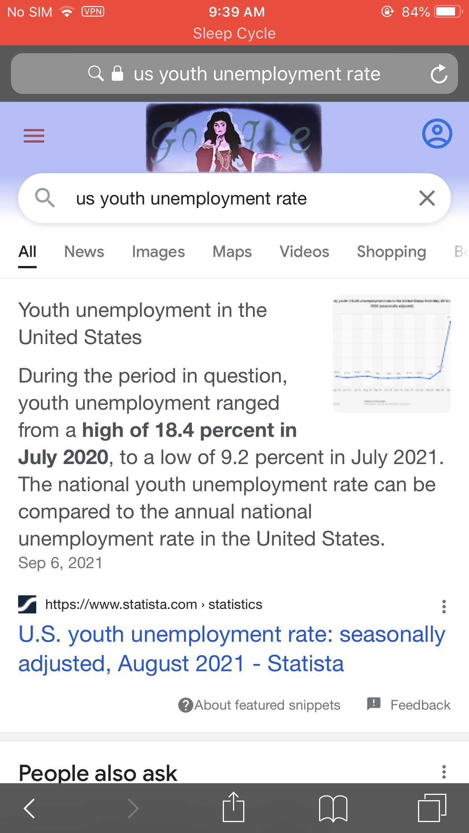Tap the Safari address bar
This screenshot has width=469, height=833.
tap(234, 74)
